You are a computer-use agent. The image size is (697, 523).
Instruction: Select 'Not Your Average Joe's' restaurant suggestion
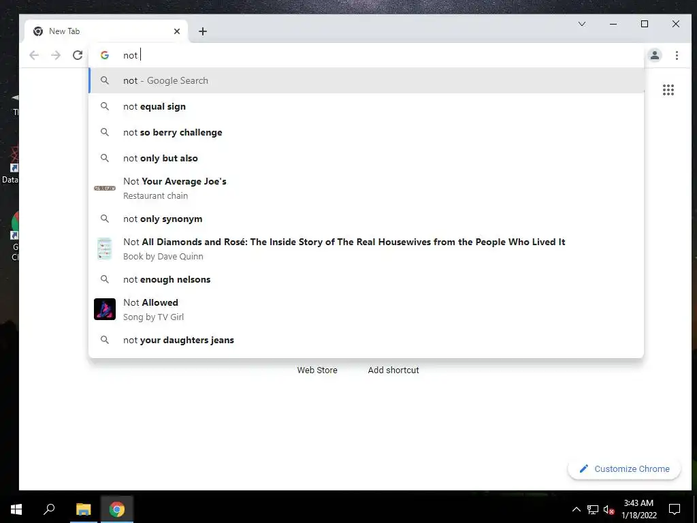pyautogui.click(x=366, y=188)
